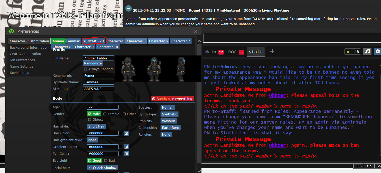Click the AI Name field 'ARES V3.2'
This screenshot has height=173, width=381.
pyautogui.click(x=98, y=89)
